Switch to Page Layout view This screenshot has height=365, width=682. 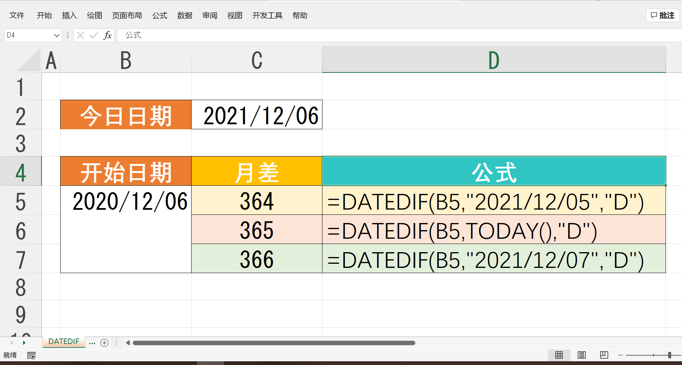point(581,355)
